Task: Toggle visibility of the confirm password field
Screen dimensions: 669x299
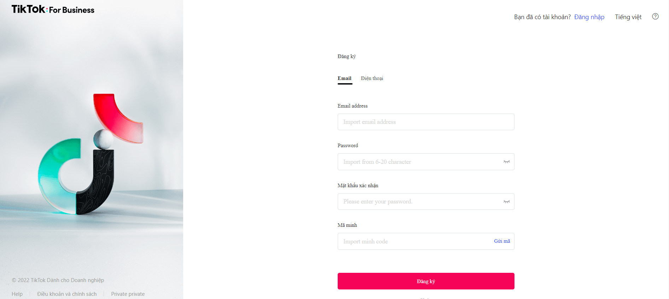Action: 506,202
